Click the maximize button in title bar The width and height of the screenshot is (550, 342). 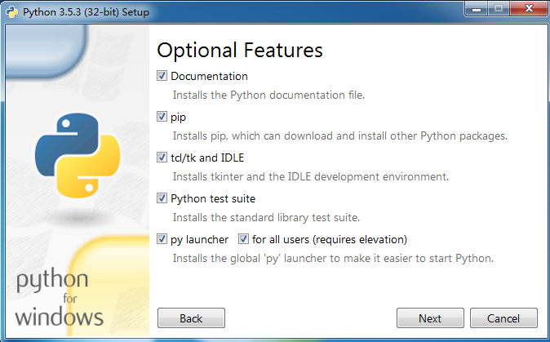(499, 10)
